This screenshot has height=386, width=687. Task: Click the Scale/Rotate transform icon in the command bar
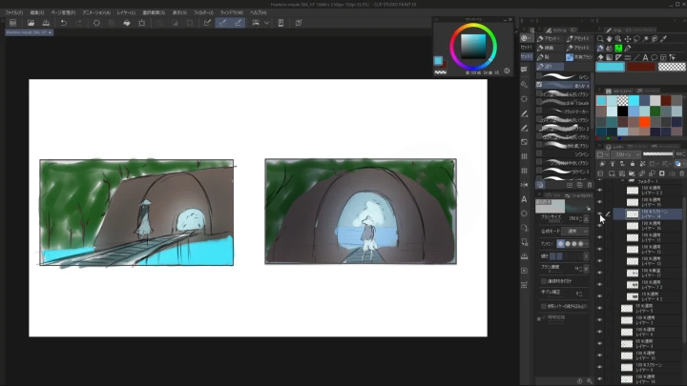click(x=141, y=23)
